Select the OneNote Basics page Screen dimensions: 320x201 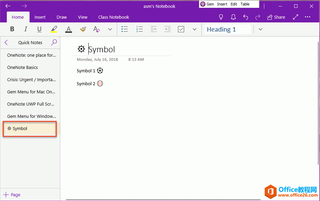pos(23,67)
